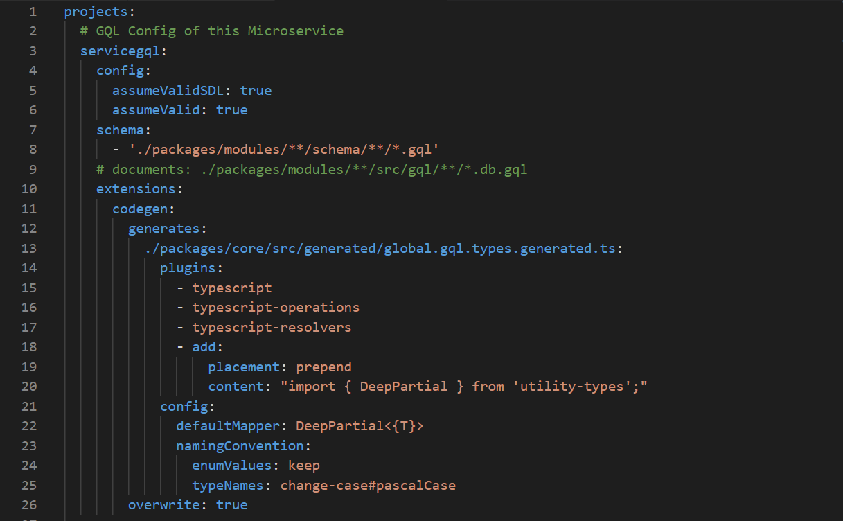Click the 'typescript-operations' plugin entry
Viewport: 843px width, 521px height.
pyautogui.click(x=276, y=308)
